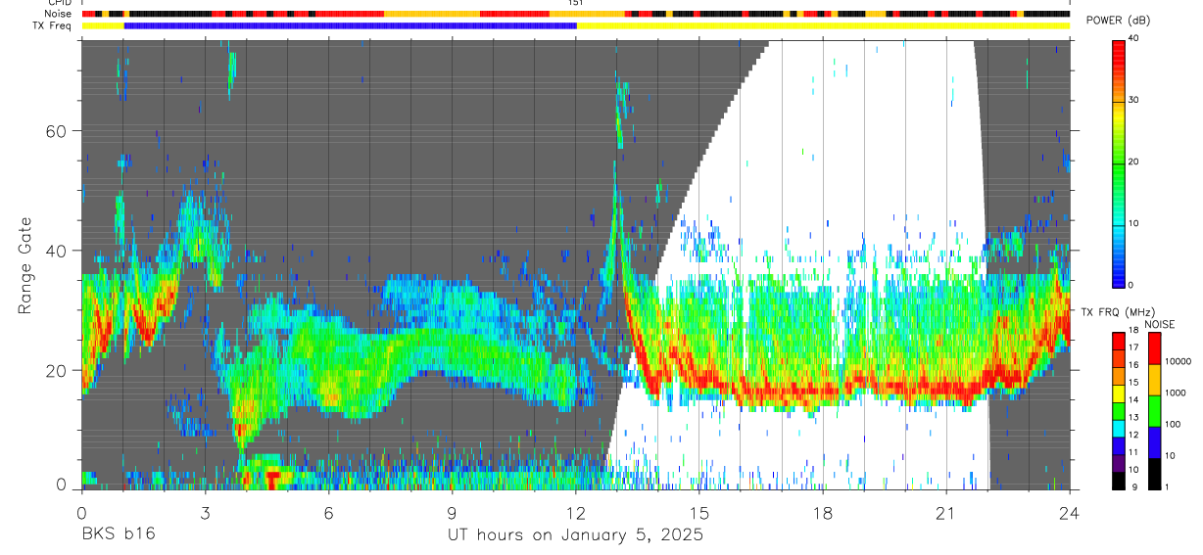
Task: Select the 12 tick on the TX FRQ legend
Action: [1131, 435]
